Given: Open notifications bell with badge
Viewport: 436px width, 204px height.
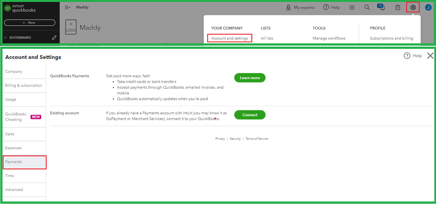Looking at the screenshot, I should click(x=381, y=7).
